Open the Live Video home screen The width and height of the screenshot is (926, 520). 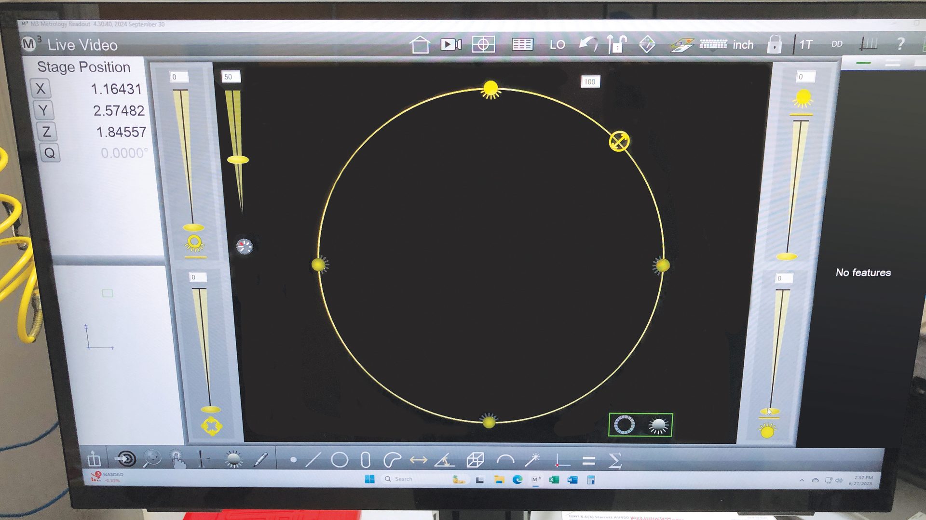pyautogui.click(x=421, y=43)
